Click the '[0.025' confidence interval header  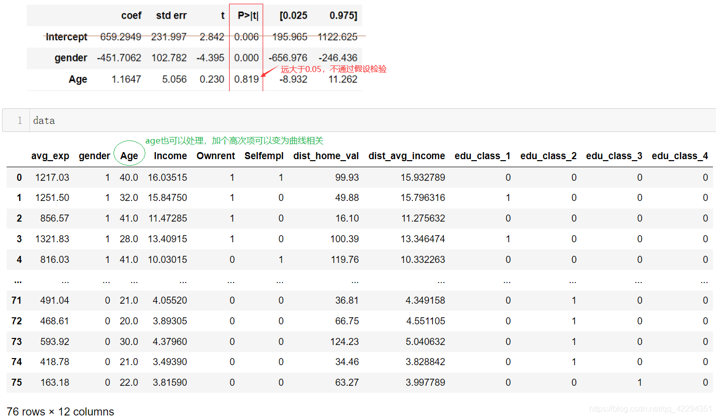[294, 16]
